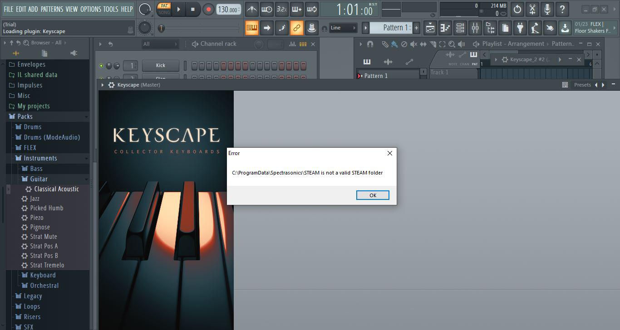
Task: Select the paint brush tool in Playlist
Action: (394, 44)
